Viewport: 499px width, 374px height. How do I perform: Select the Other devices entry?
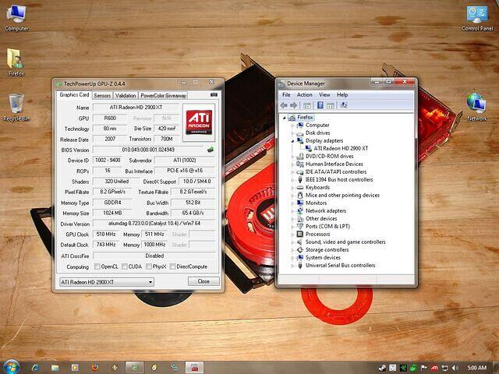321,219
